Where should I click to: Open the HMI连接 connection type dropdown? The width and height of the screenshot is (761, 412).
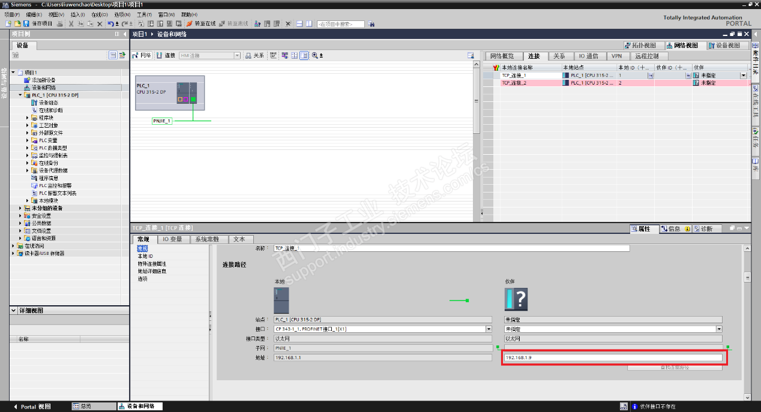tap(237, 55)
